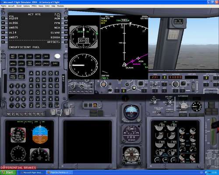Open the Flights menu
This screenshot has height=175, width=219.
click(x=4, y=6)
